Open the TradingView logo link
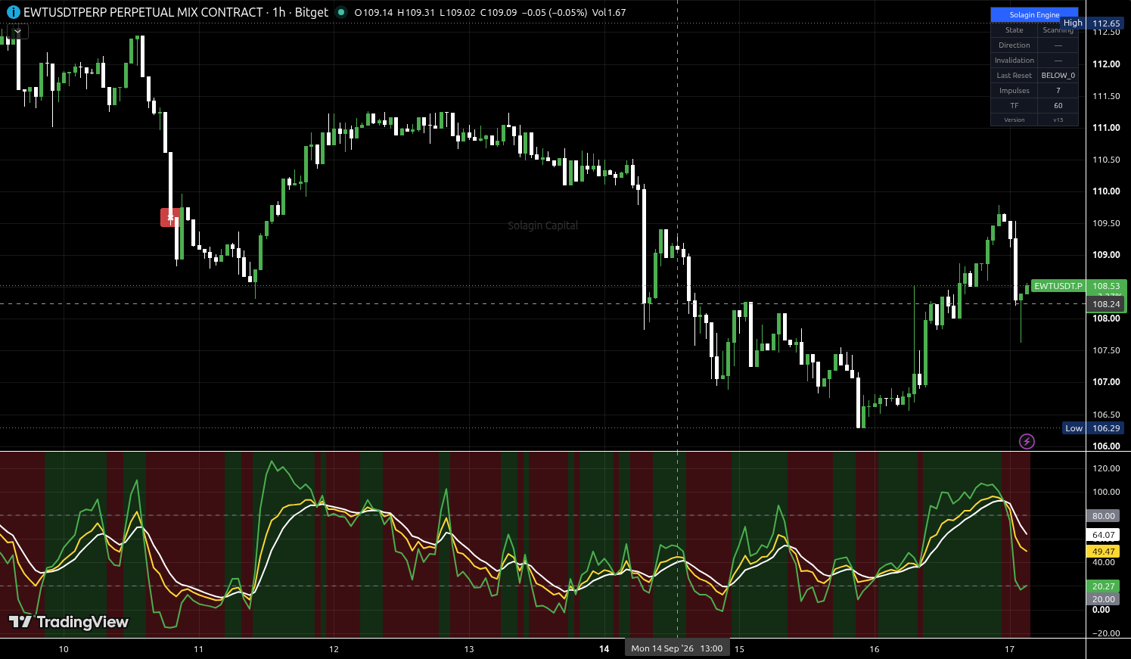1131x659 pixels. coord(69,622)
